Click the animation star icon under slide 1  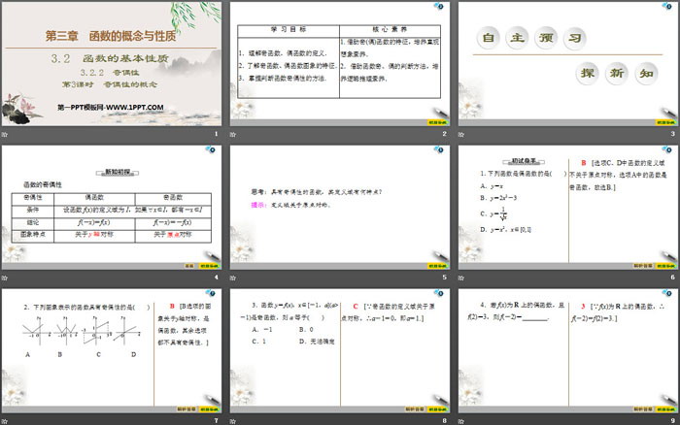[x=5, y=134]
